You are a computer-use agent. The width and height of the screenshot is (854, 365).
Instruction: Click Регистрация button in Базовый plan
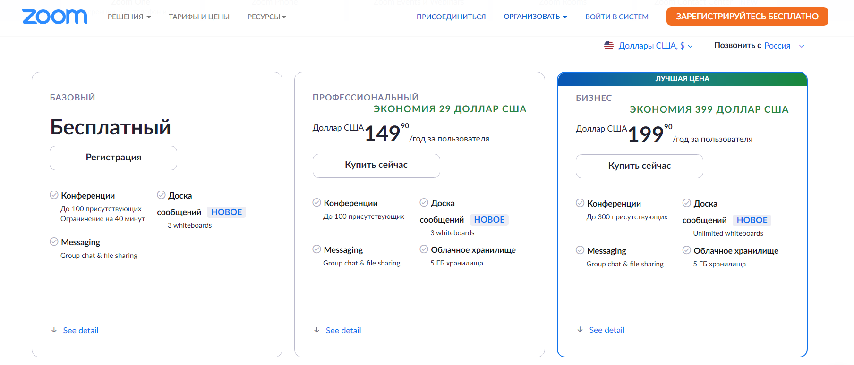(113, 158)
